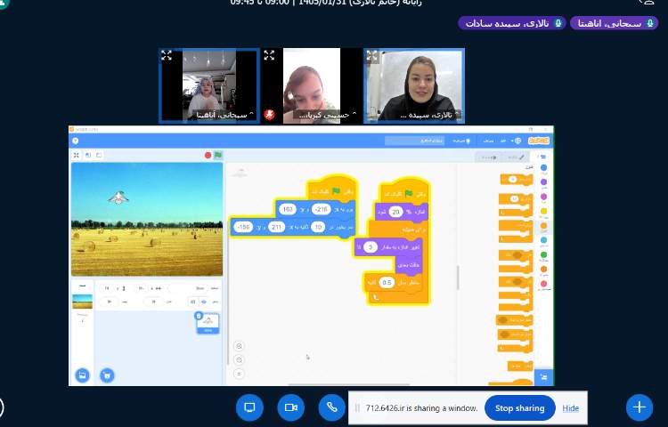Screen dimensions: 668x427
Task: Show the sprite using the eye toggle
Action: (204, 302)
